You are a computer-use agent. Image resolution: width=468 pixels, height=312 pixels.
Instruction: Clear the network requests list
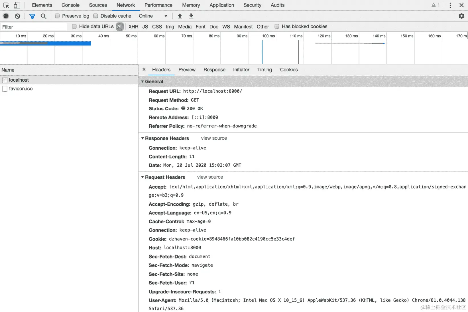pyautogui.click(x=17, y=16)
